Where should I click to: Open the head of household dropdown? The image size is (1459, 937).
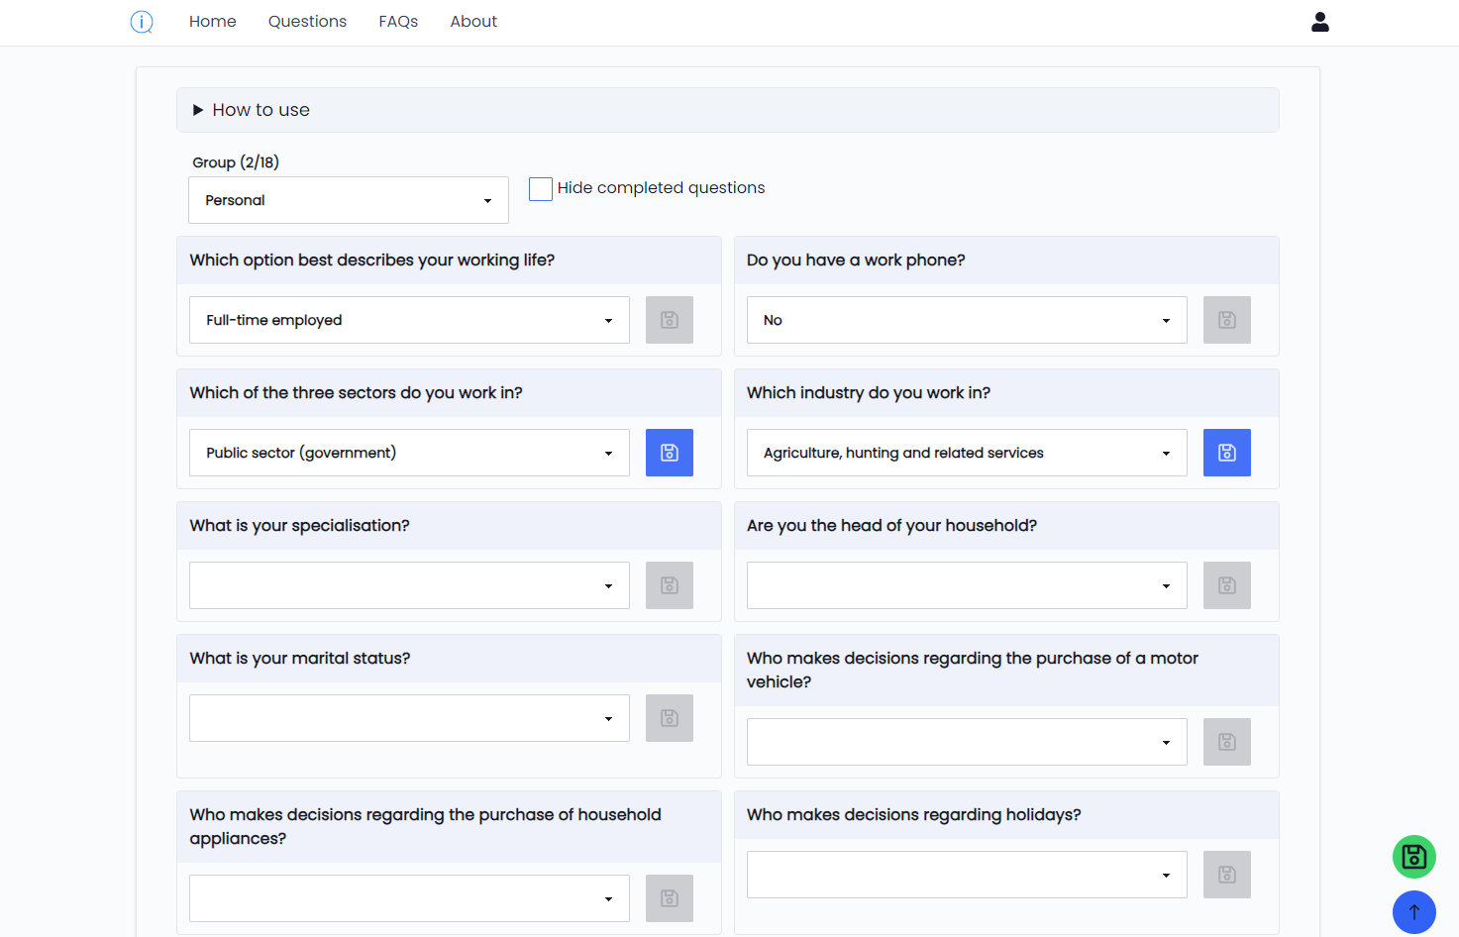967,585
